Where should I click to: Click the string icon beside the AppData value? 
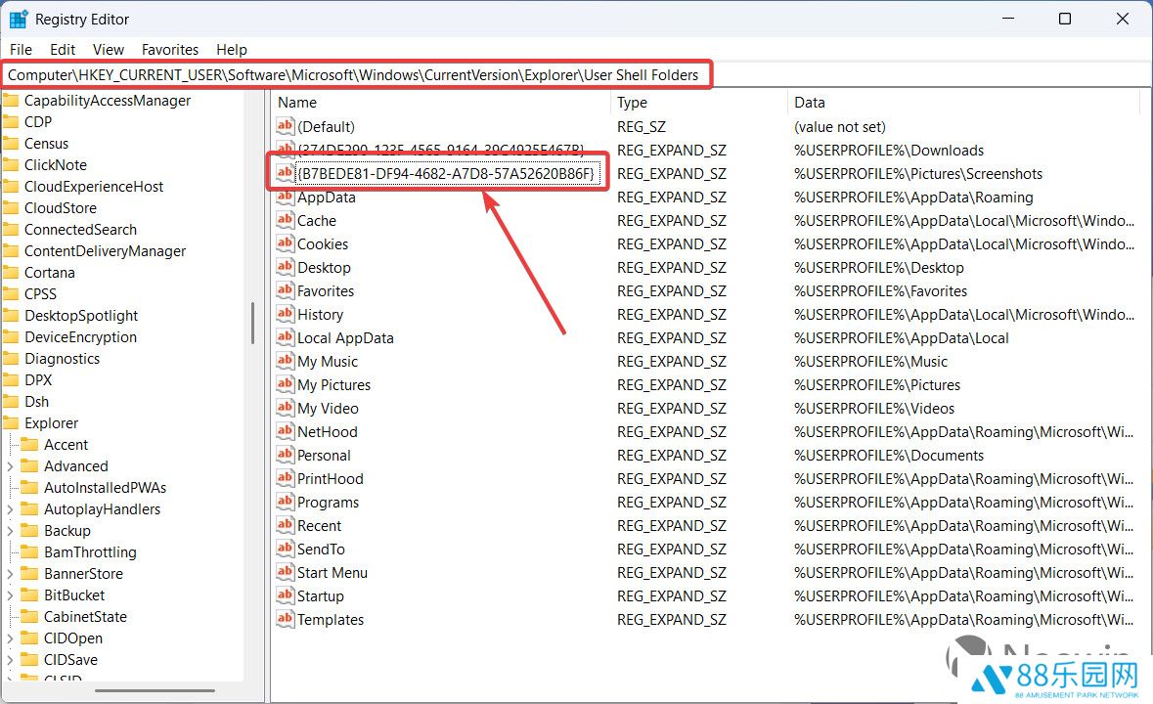[285, 198]
